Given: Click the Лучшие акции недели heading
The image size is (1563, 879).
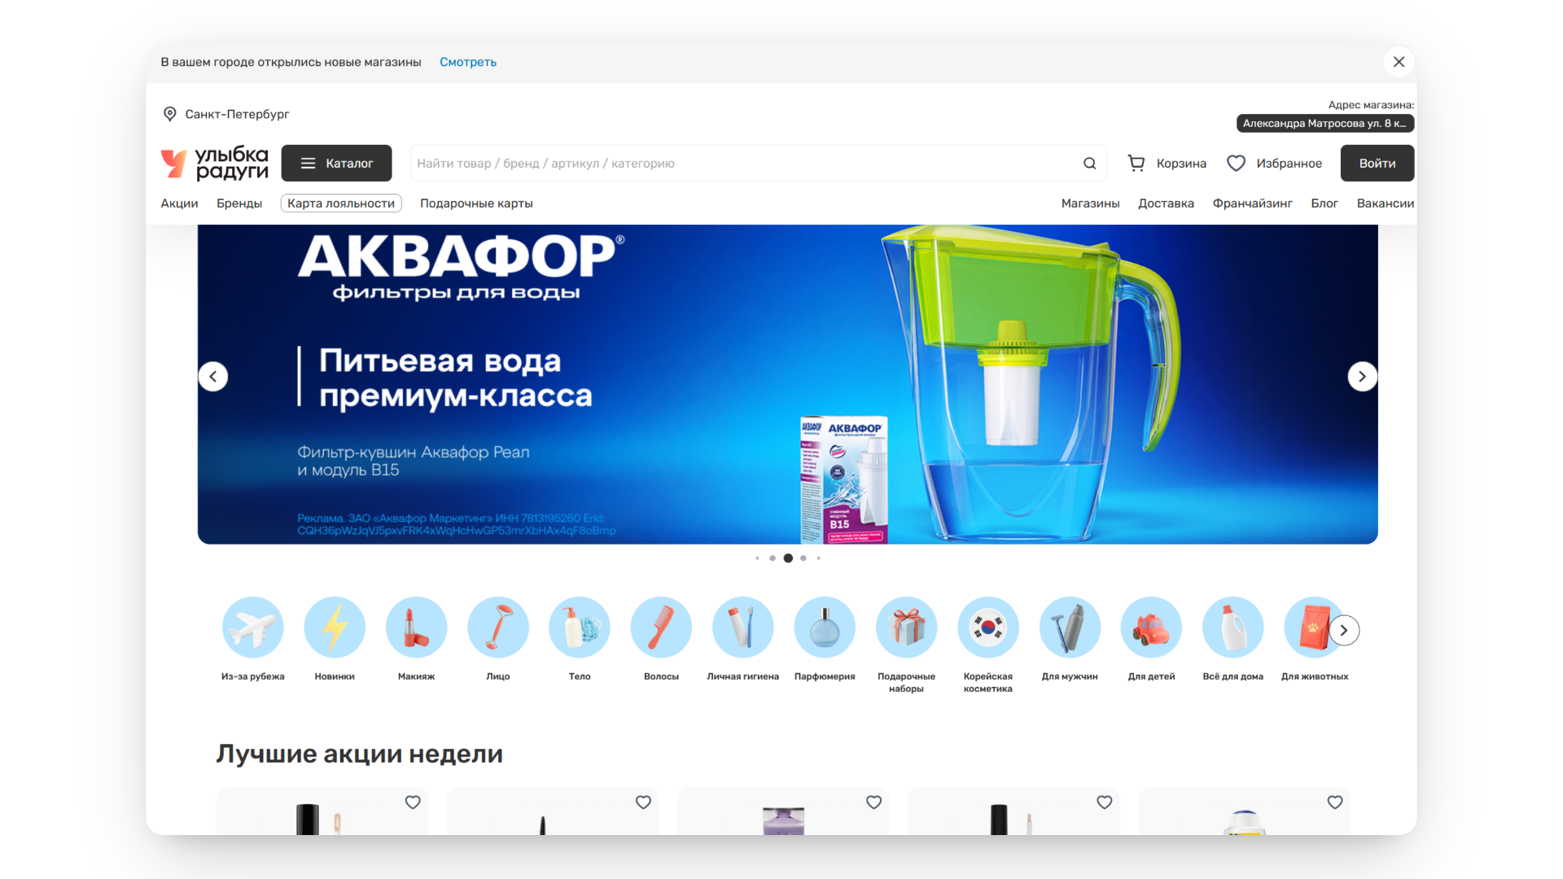Looking at the screenshot, I should (359, 754).
